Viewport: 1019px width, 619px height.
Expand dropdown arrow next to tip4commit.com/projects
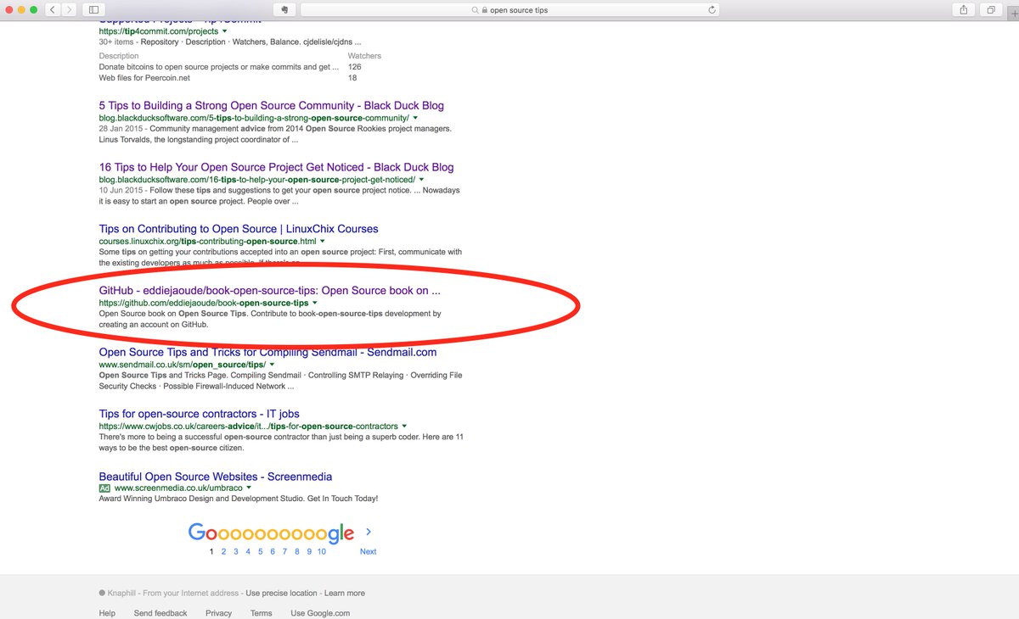coord(225,31)
